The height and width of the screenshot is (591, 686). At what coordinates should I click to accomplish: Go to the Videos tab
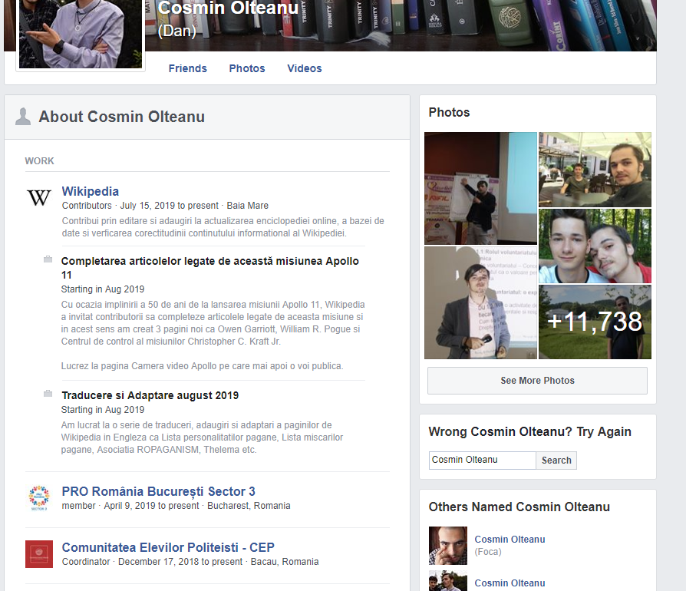click(x=305, y=68)
